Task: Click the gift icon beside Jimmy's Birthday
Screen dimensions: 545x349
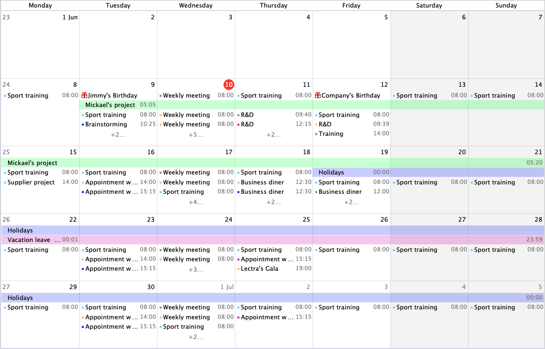Action: coord(84,95)
